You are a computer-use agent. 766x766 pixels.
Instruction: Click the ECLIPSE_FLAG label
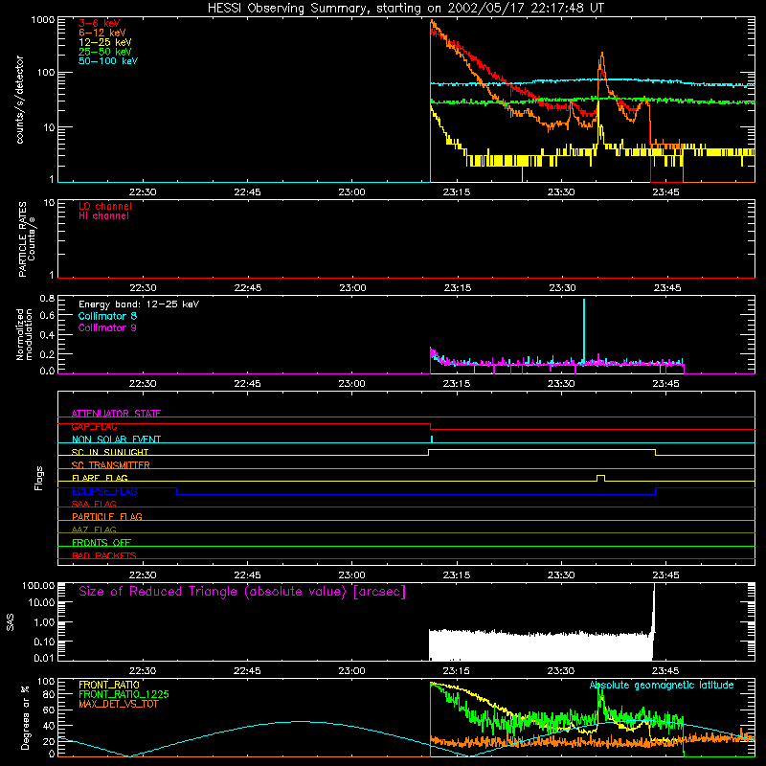tap(104, 491)
